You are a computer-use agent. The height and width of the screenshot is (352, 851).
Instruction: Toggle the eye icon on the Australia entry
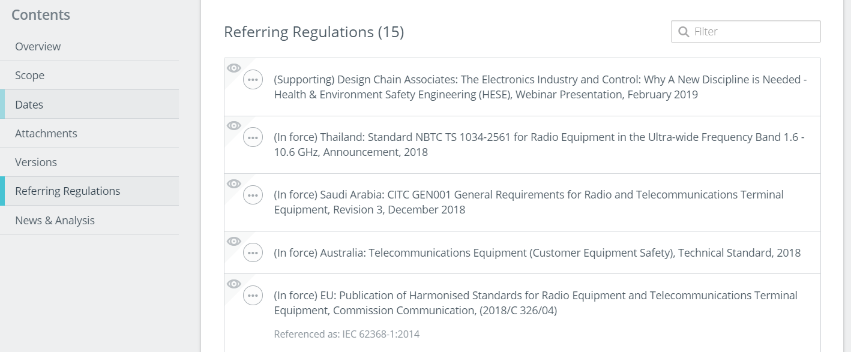[233, 241]
